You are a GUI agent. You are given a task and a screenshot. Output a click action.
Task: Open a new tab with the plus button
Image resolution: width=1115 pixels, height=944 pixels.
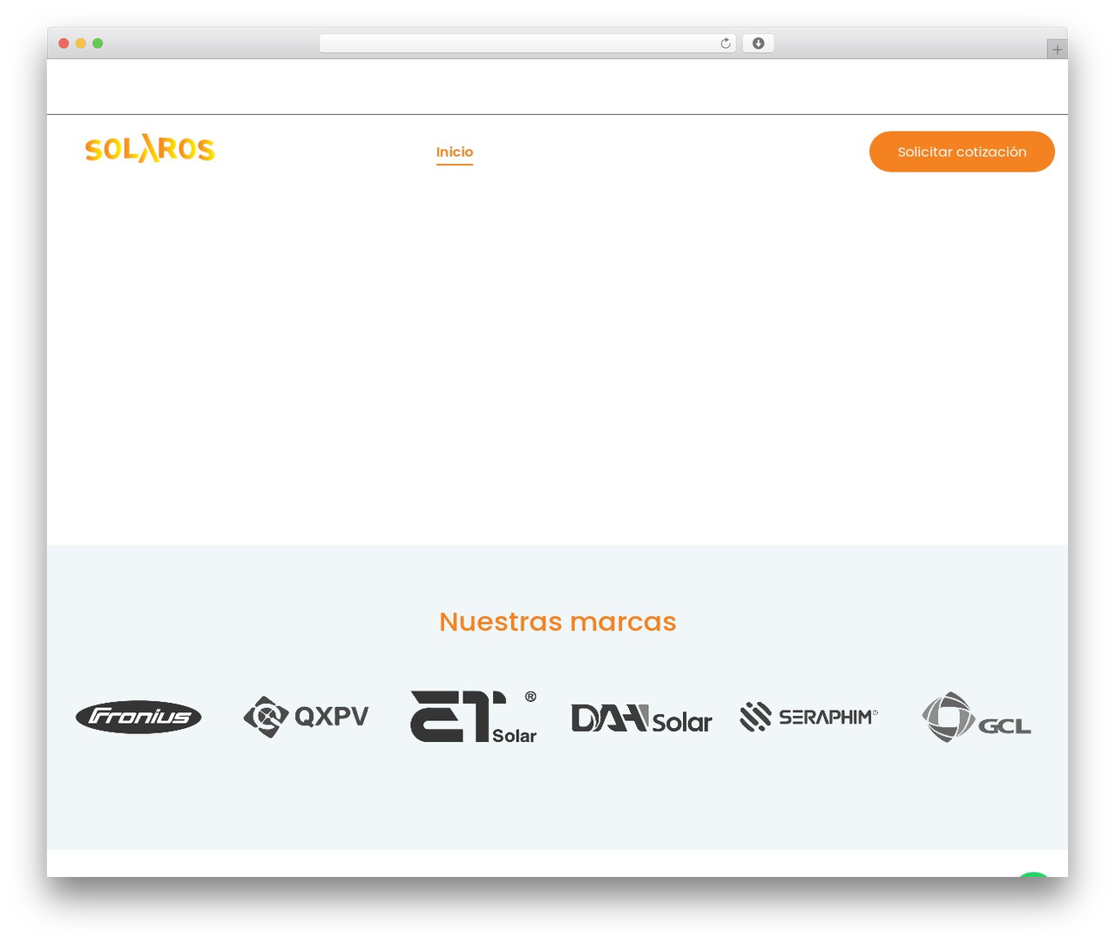pos(1057,50)
